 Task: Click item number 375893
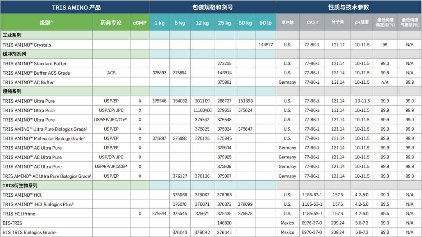[159, 73]
